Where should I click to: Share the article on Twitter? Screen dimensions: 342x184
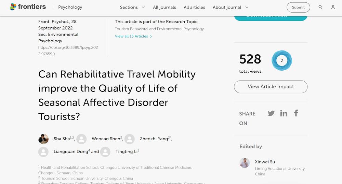(271, 113)
